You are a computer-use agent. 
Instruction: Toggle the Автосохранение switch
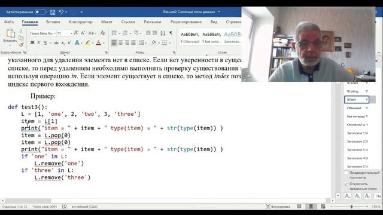pyautogui.click(x=40, y=12)
